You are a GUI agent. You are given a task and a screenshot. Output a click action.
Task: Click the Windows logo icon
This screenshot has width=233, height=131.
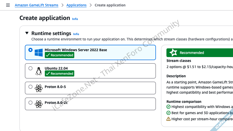(x=39, y=52)
